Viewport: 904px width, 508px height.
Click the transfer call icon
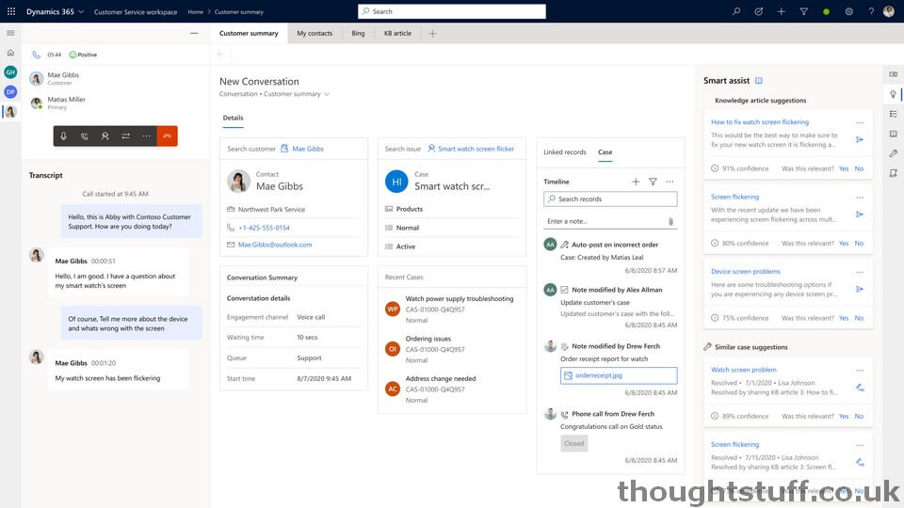click(x=125, y=135)
